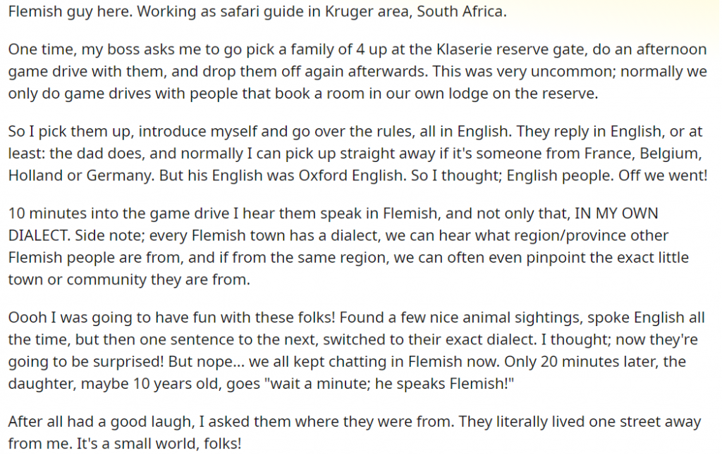722x455 pixels.
Task: Click the words 'France, Belgium'
Action: coord(643,154)
